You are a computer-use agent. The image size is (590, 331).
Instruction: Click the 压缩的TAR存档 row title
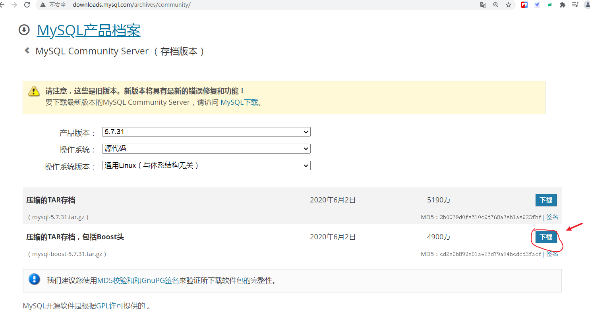(51, 200)
